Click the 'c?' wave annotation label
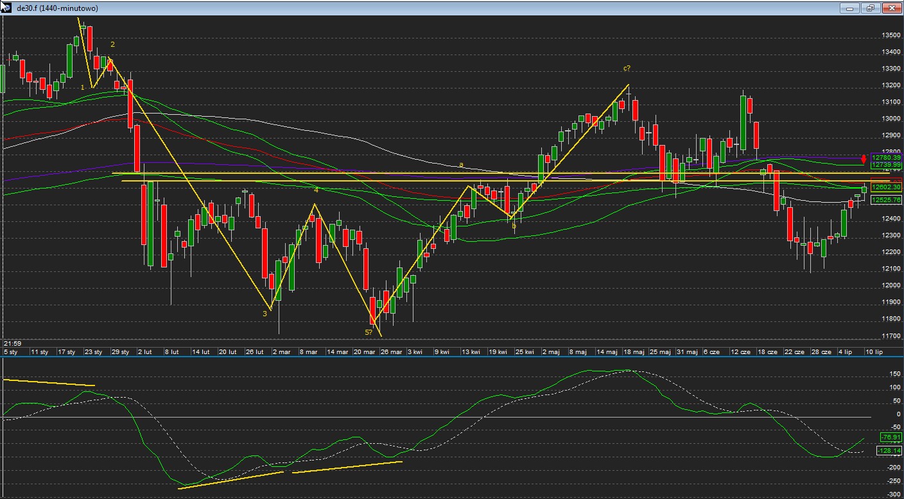The image size is (904, 499). (627, 69)
